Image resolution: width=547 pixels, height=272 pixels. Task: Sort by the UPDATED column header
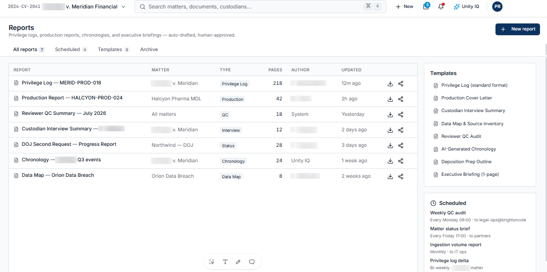pos(351,70)
